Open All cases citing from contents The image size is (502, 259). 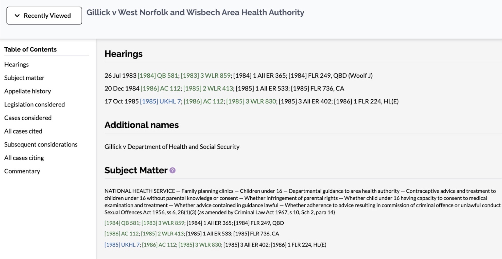click(24, 158)
